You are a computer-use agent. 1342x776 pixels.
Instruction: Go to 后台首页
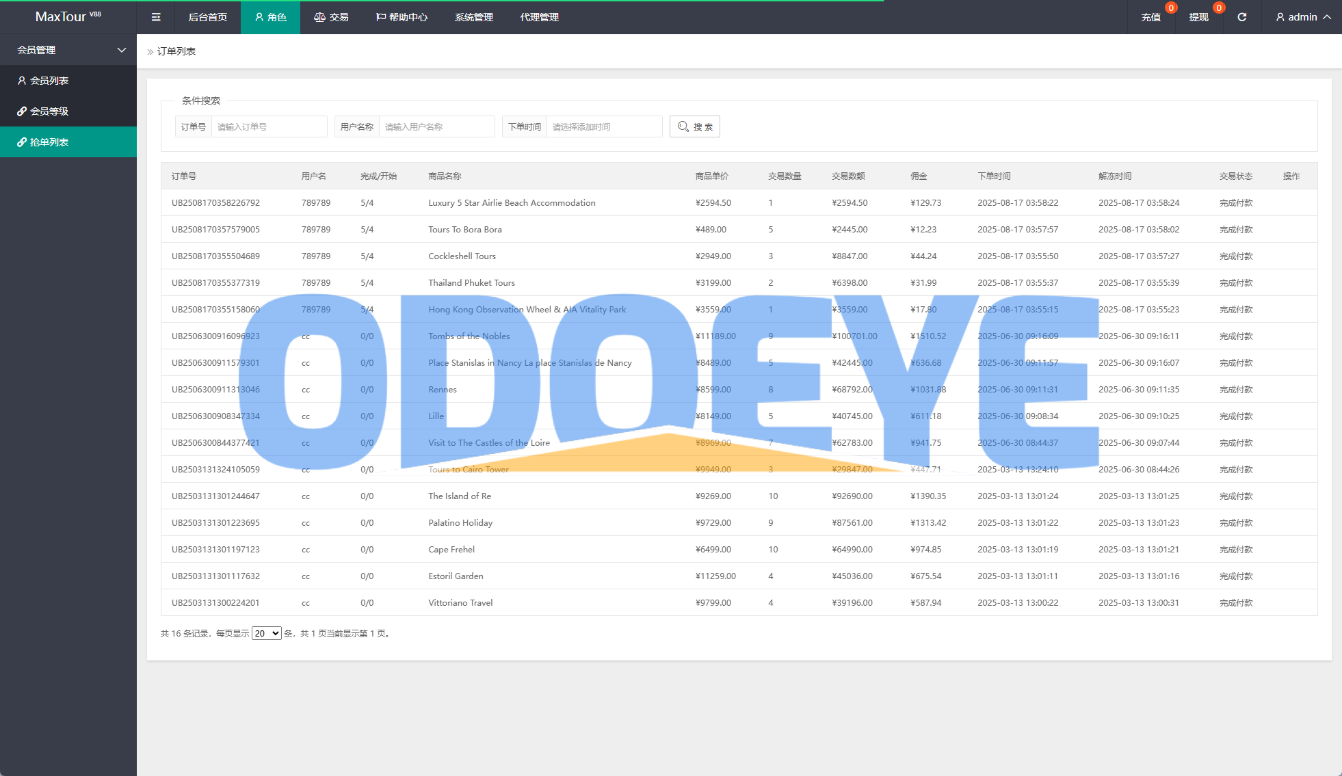tap(207, 17)
